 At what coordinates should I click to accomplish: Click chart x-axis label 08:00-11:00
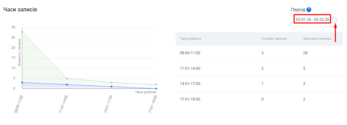[x=19, y=104]
